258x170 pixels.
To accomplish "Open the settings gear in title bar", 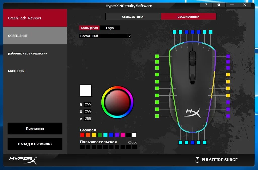I will coord(219,5).
